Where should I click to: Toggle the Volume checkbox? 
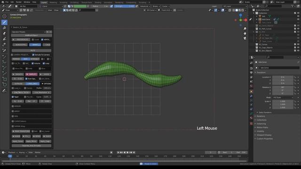point(32,63)
